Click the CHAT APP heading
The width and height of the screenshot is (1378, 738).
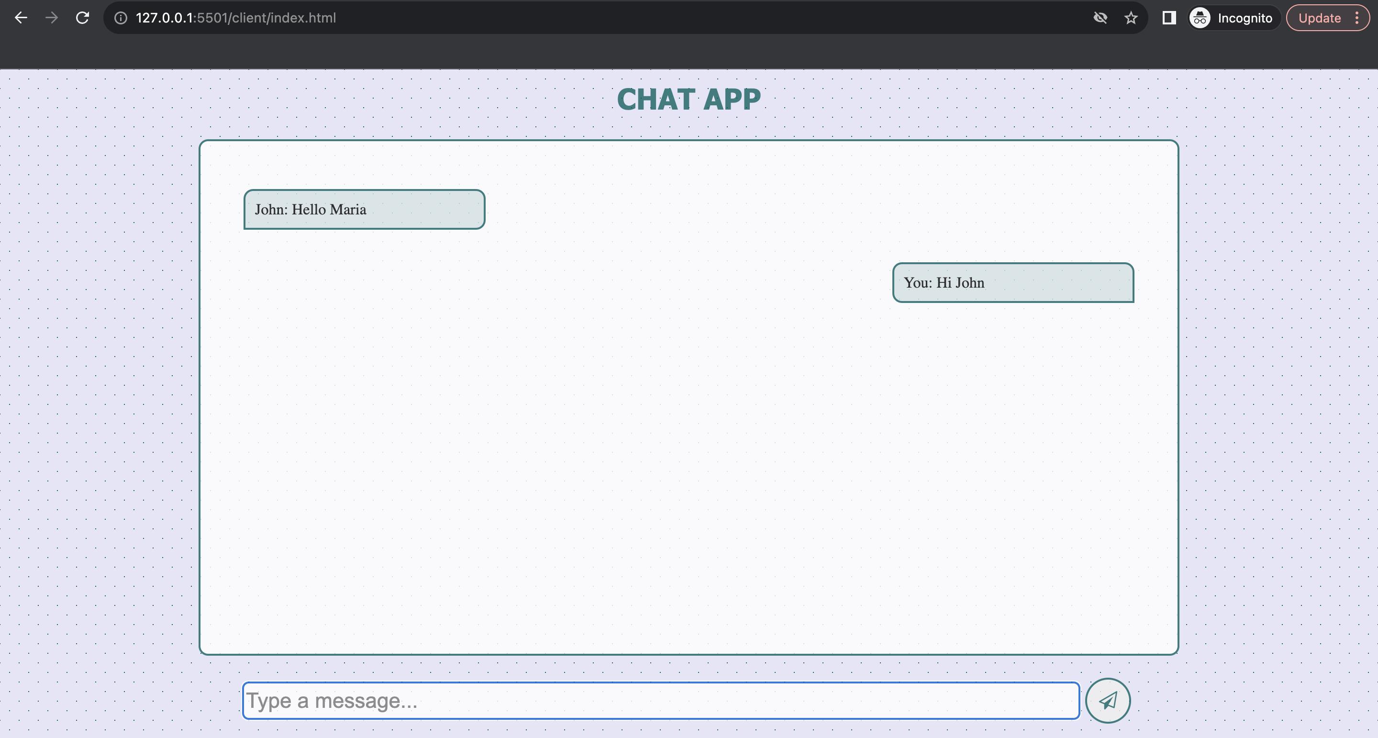coord(689,100)
